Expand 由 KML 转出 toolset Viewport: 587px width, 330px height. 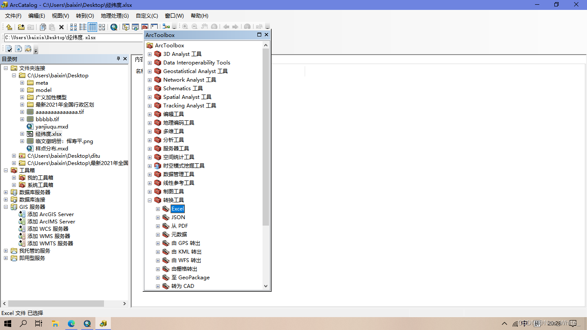pos(158,252)
